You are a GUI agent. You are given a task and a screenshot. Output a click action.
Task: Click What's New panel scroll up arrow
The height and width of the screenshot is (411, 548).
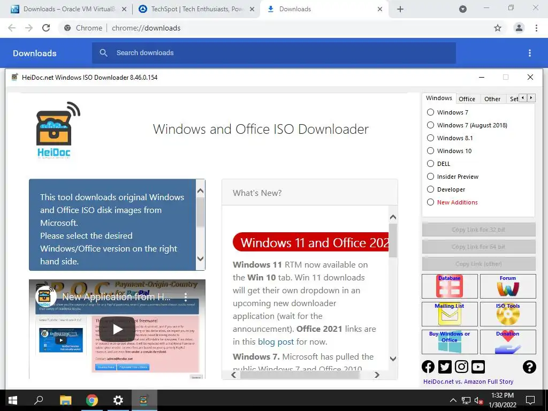coord(393,217)
